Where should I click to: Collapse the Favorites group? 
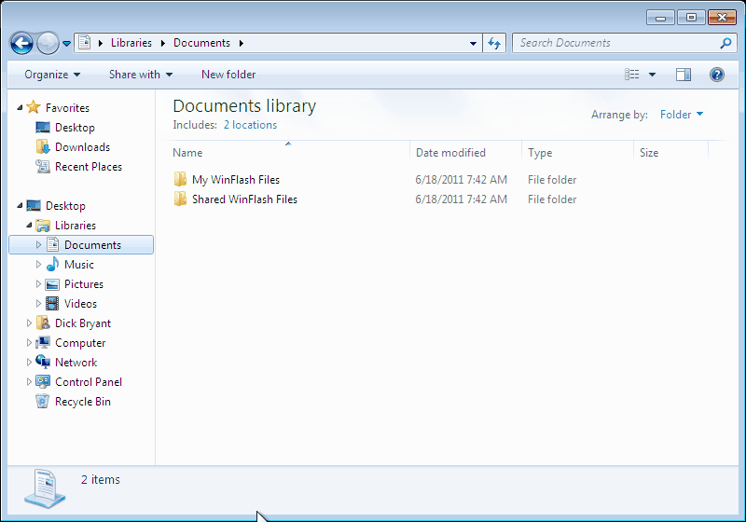click(x=20, y=108)
